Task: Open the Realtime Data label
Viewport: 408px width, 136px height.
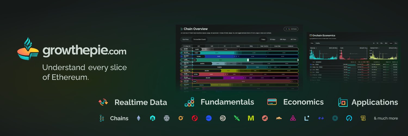Action: pos(141,103)
